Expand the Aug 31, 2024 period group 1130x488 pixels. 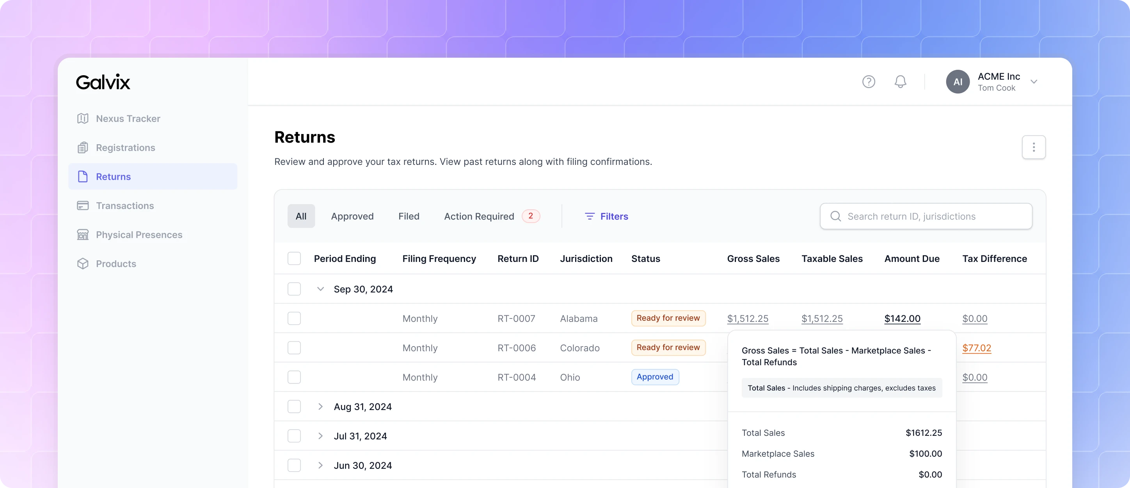[x=320, y=407]
